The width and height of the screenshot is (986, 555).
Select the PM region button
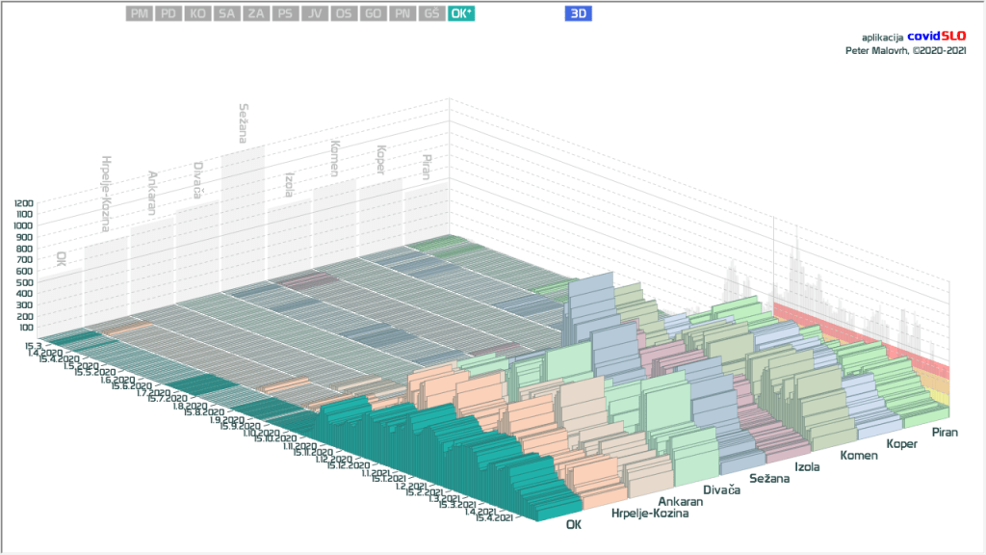[139, 13]
